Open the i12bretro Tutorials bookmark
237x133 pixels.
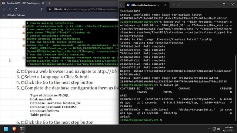(x=14, y=15)
